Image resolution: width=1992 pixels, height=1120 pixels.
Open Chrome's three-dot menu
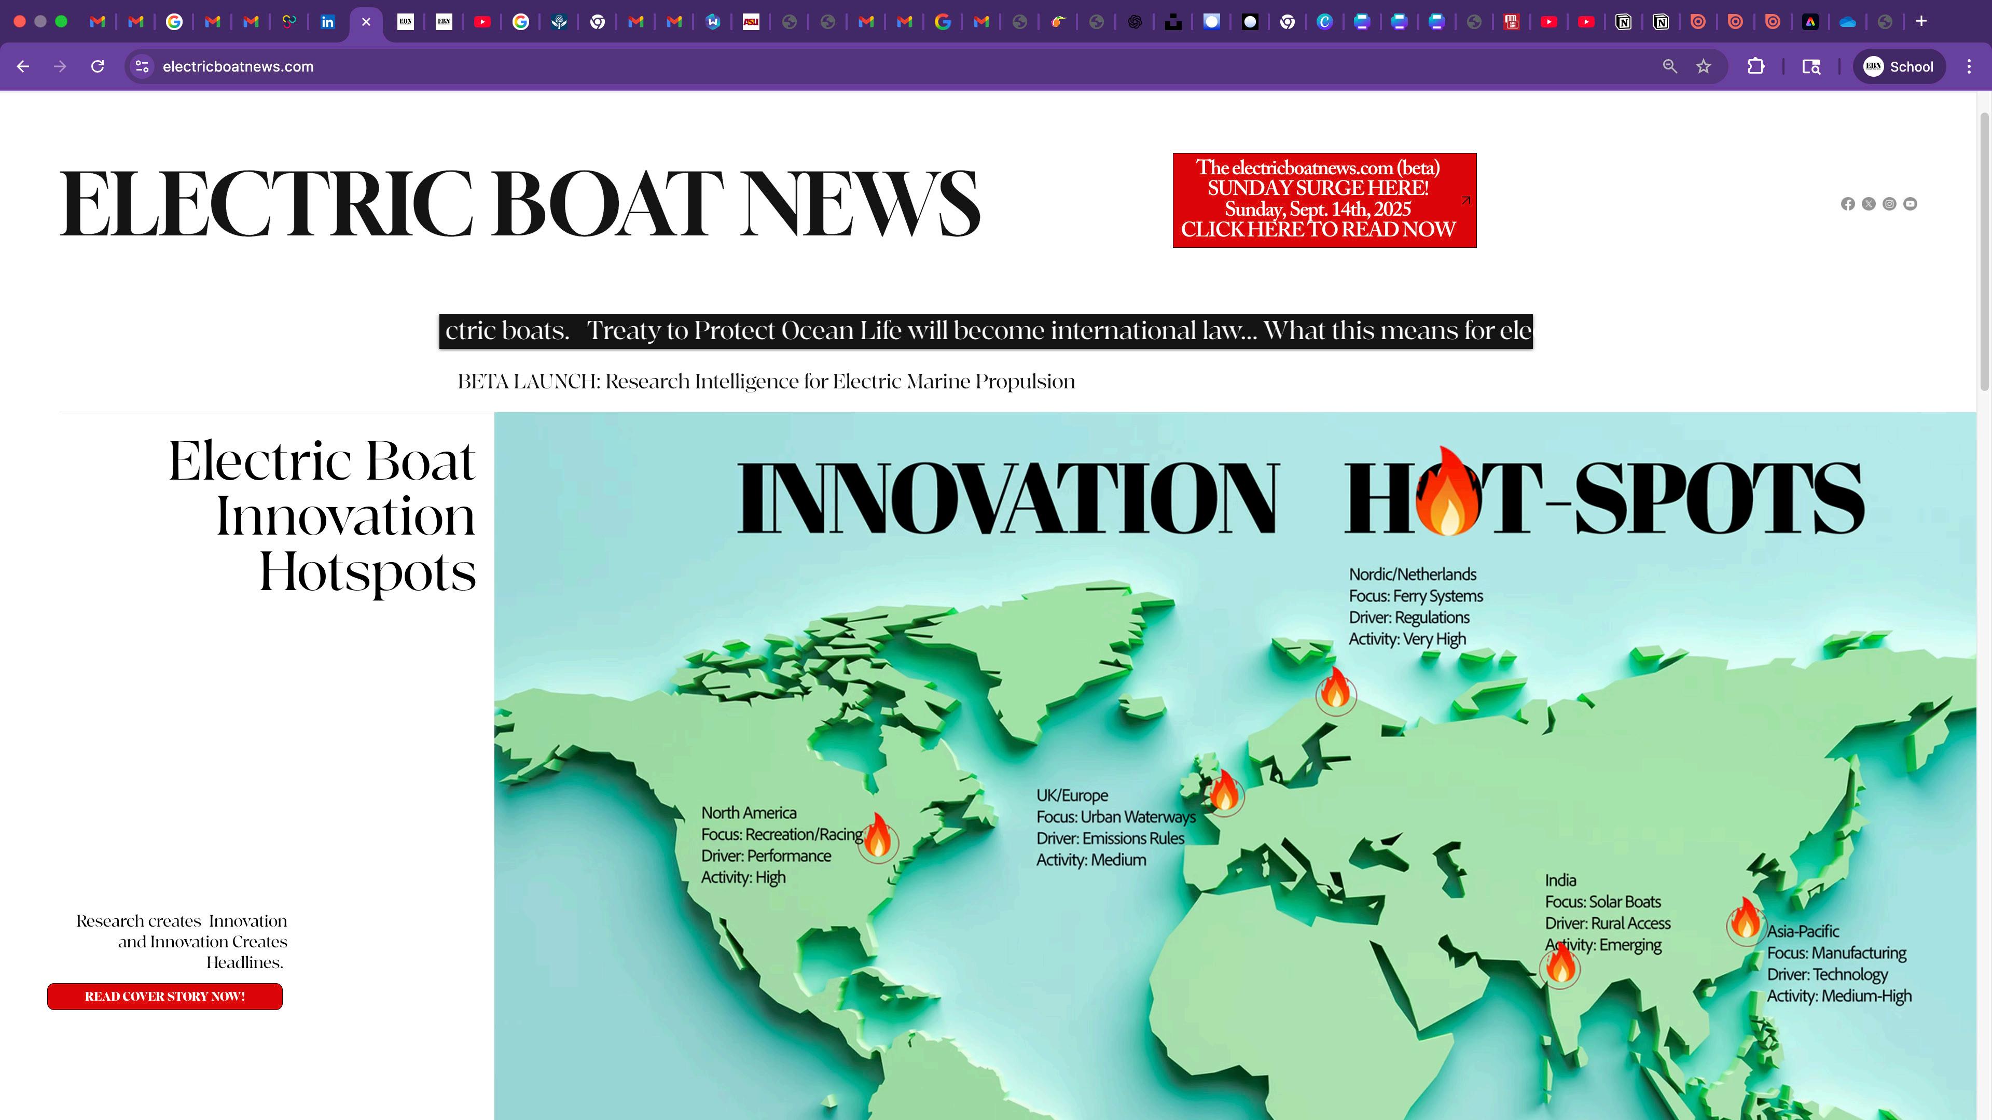click(x=1969, y=66)
